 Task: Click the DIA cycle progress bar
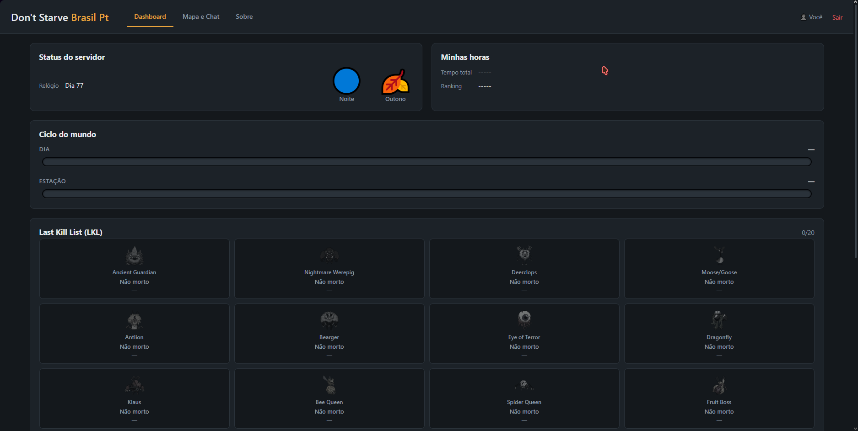click(x=427, y=162)
